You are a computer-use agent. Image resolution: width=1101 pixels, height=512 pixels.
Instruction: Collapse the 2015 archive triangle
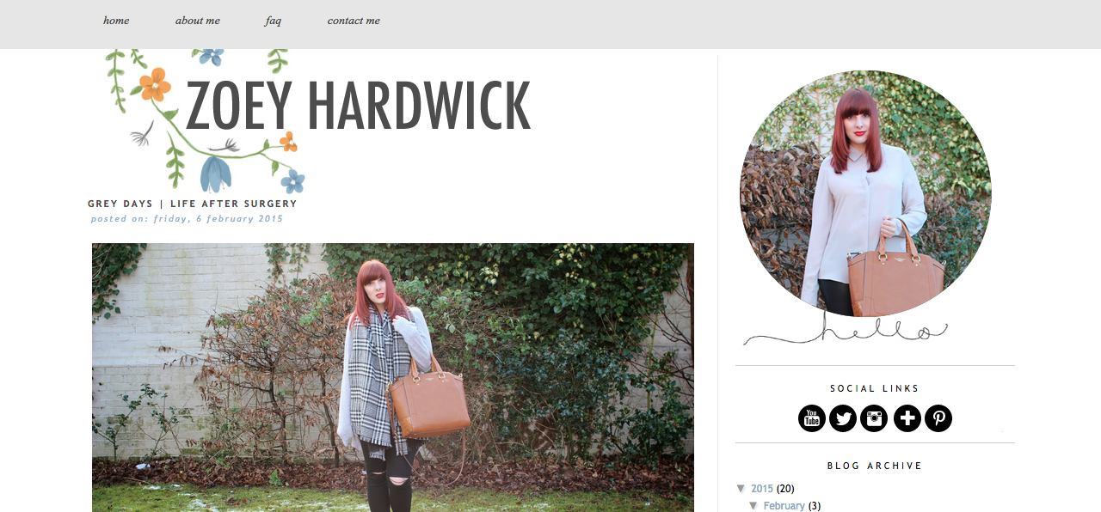tap(741, 489)
